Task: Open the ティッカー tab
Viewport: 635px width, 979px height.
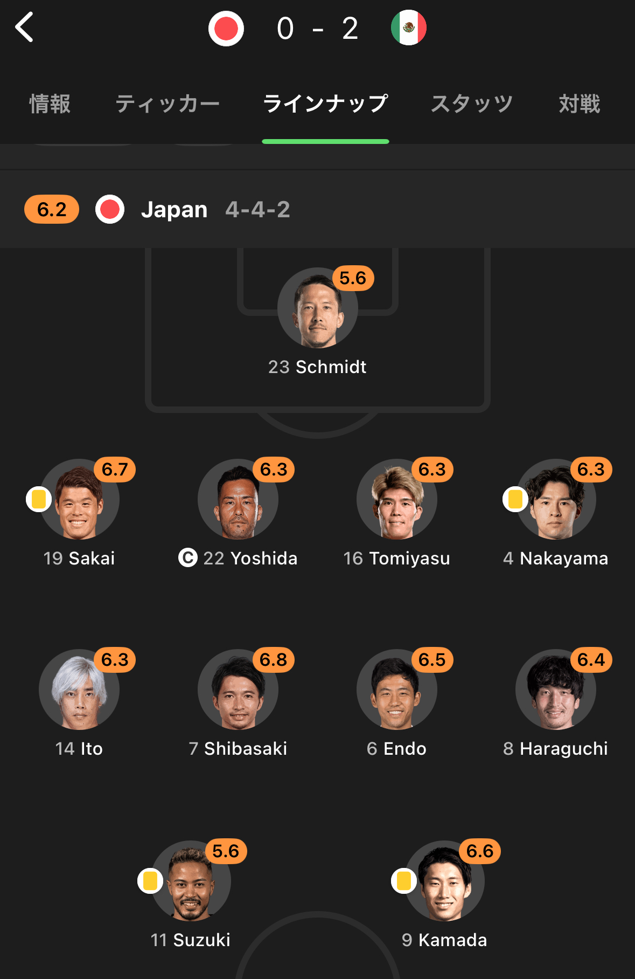Action: pyautogui.click(x=168, y=104)
